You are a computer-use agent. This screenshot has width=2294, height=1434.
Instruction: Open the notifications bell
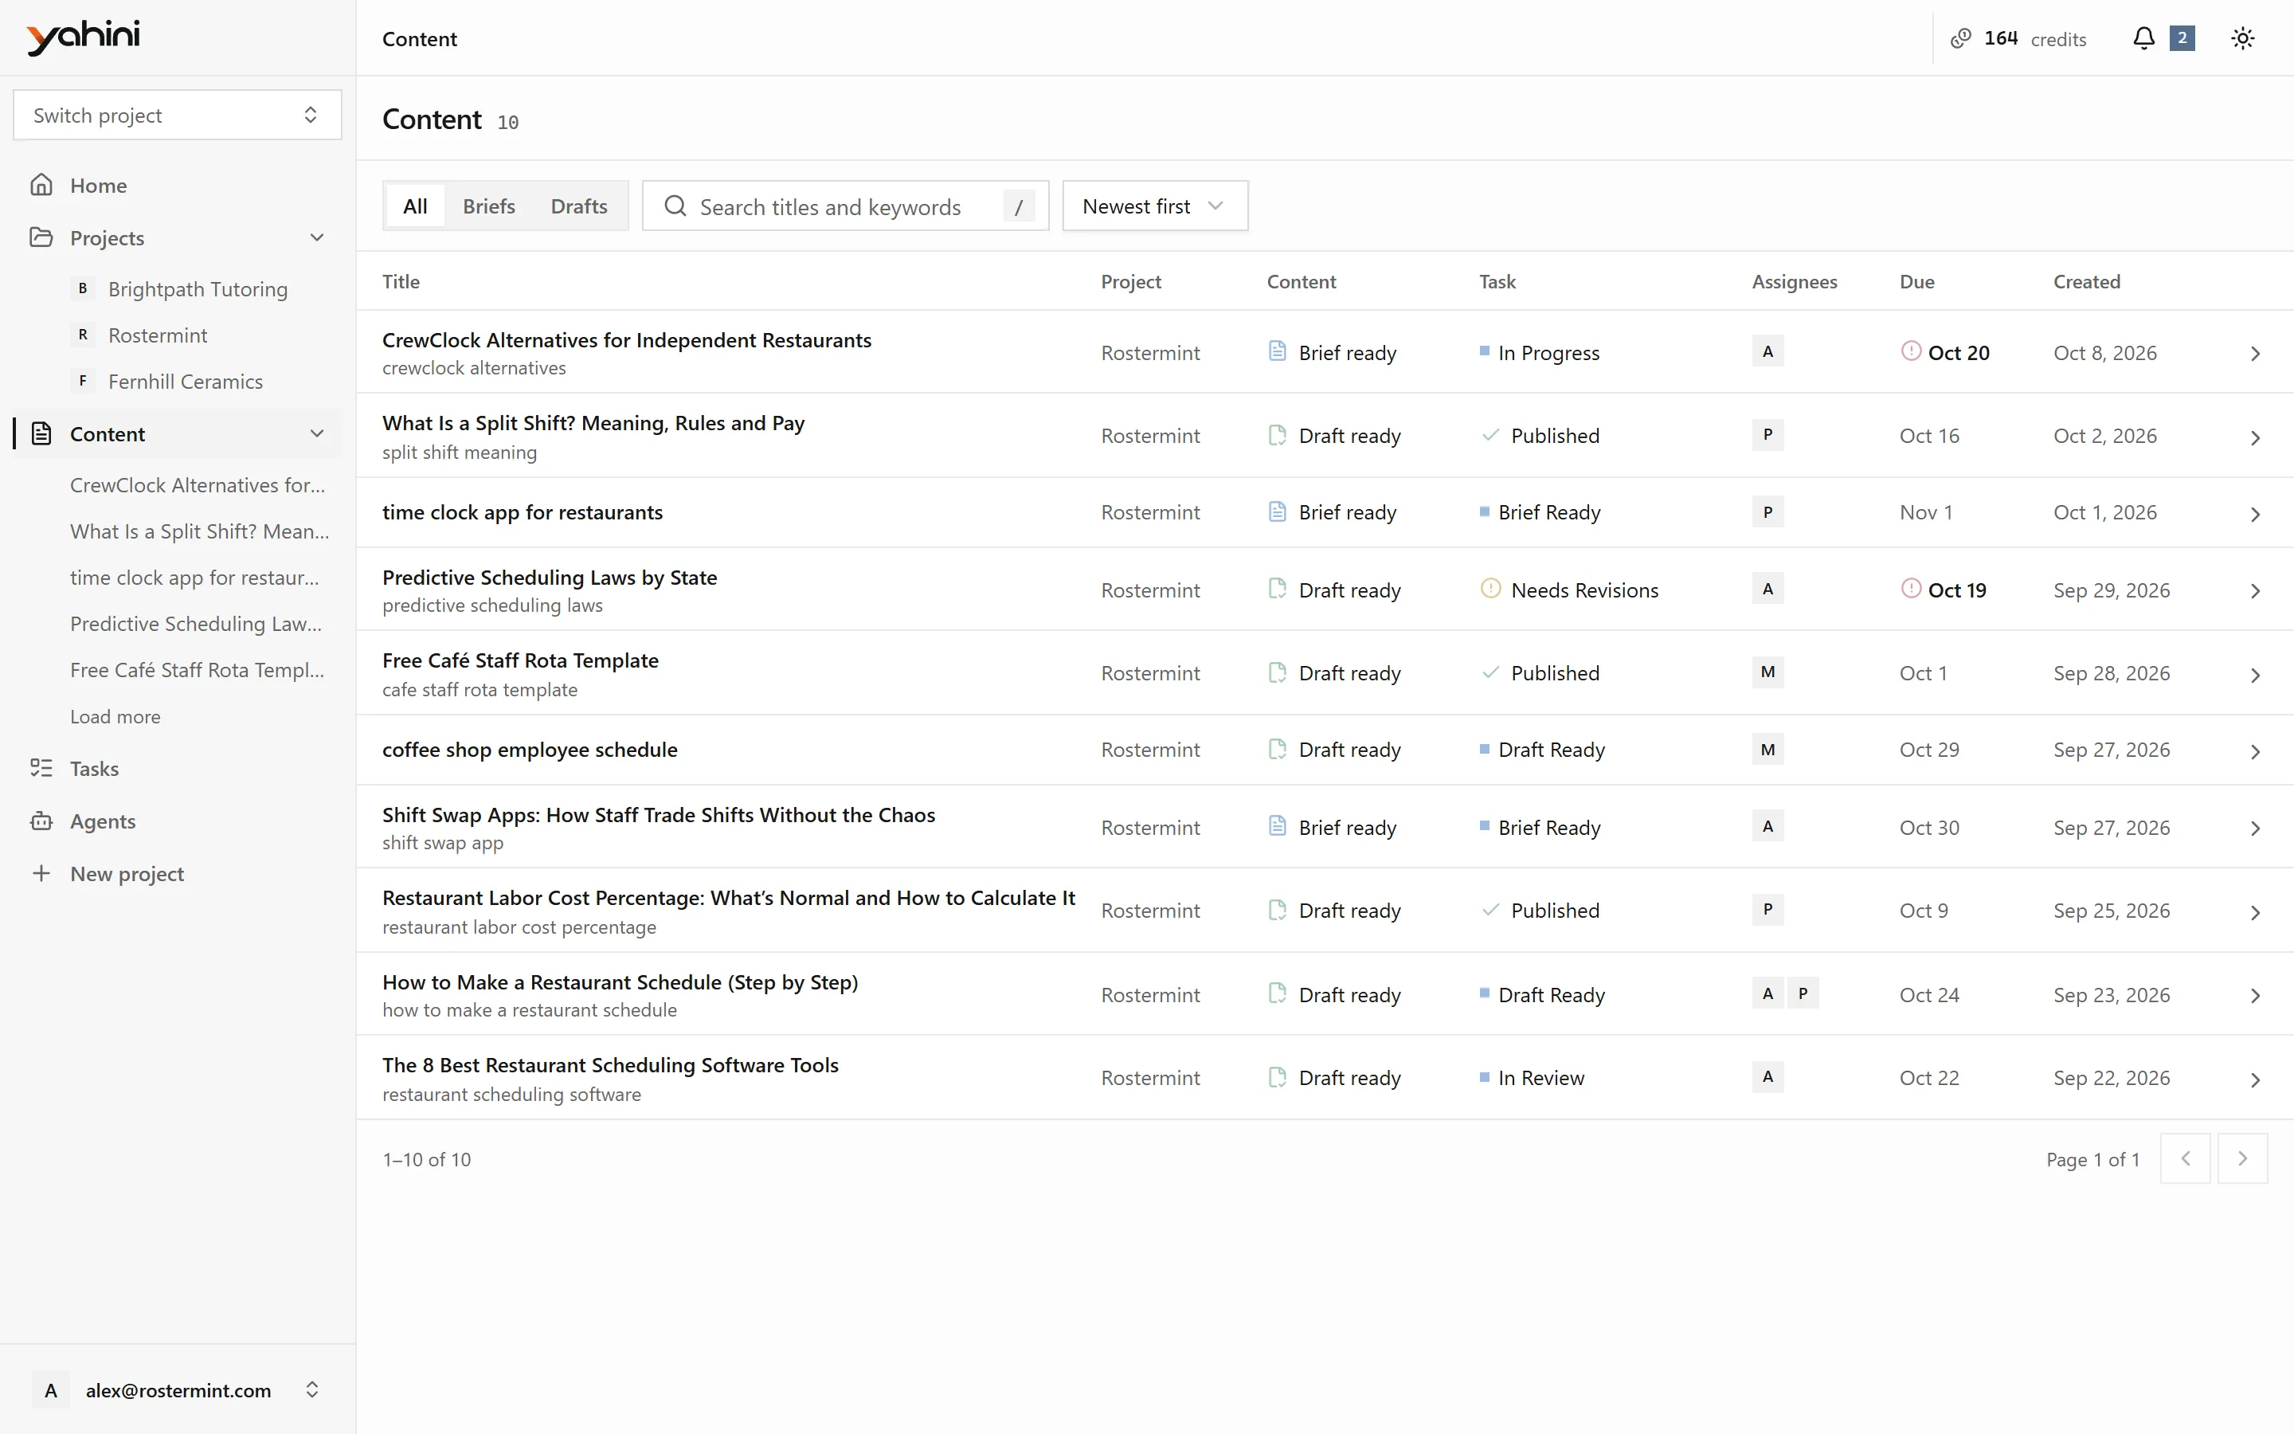click(x=2143, y=38)
